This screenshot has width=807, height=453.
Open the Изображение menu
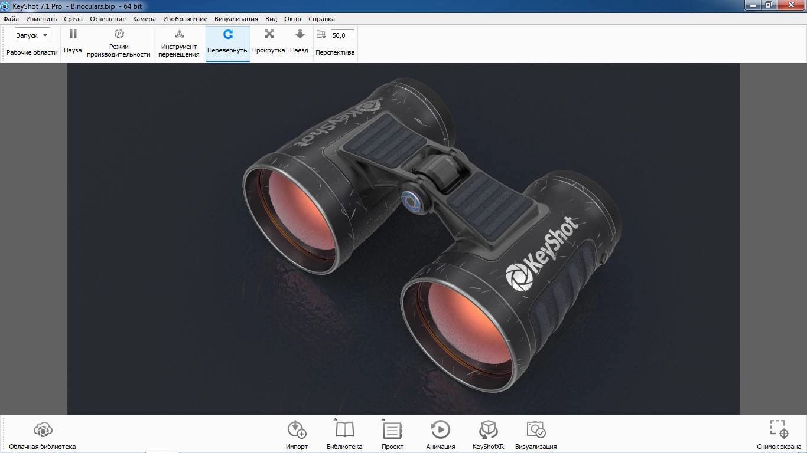coord(185,19)
